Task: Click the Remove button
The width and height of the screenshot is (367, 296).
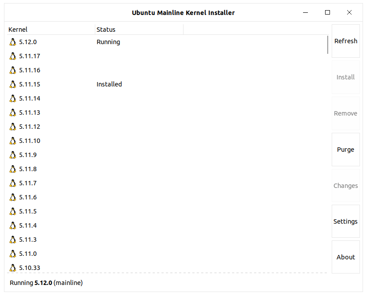Action: [346, 113]
